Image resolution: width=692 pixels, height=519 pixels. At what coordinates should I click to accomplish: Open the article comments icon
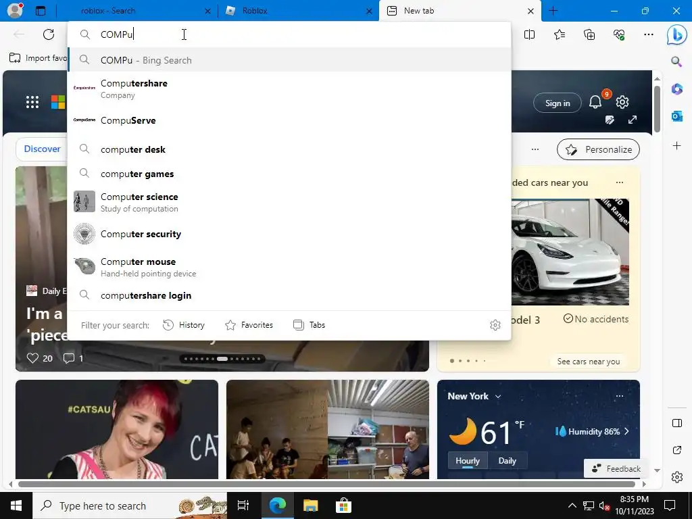tap(68, 358)
